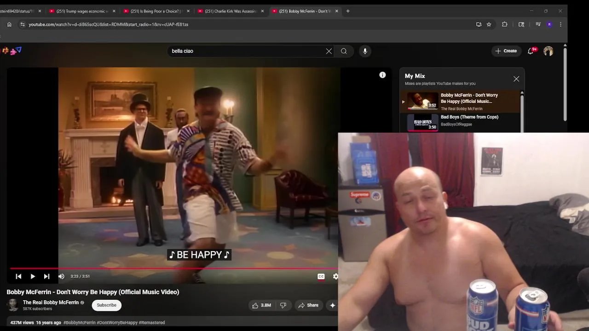Close the 'Charlie Kirk Was Assassin' tab
Image resolution: width=589 pixels, height=331 pixels.
262,11
